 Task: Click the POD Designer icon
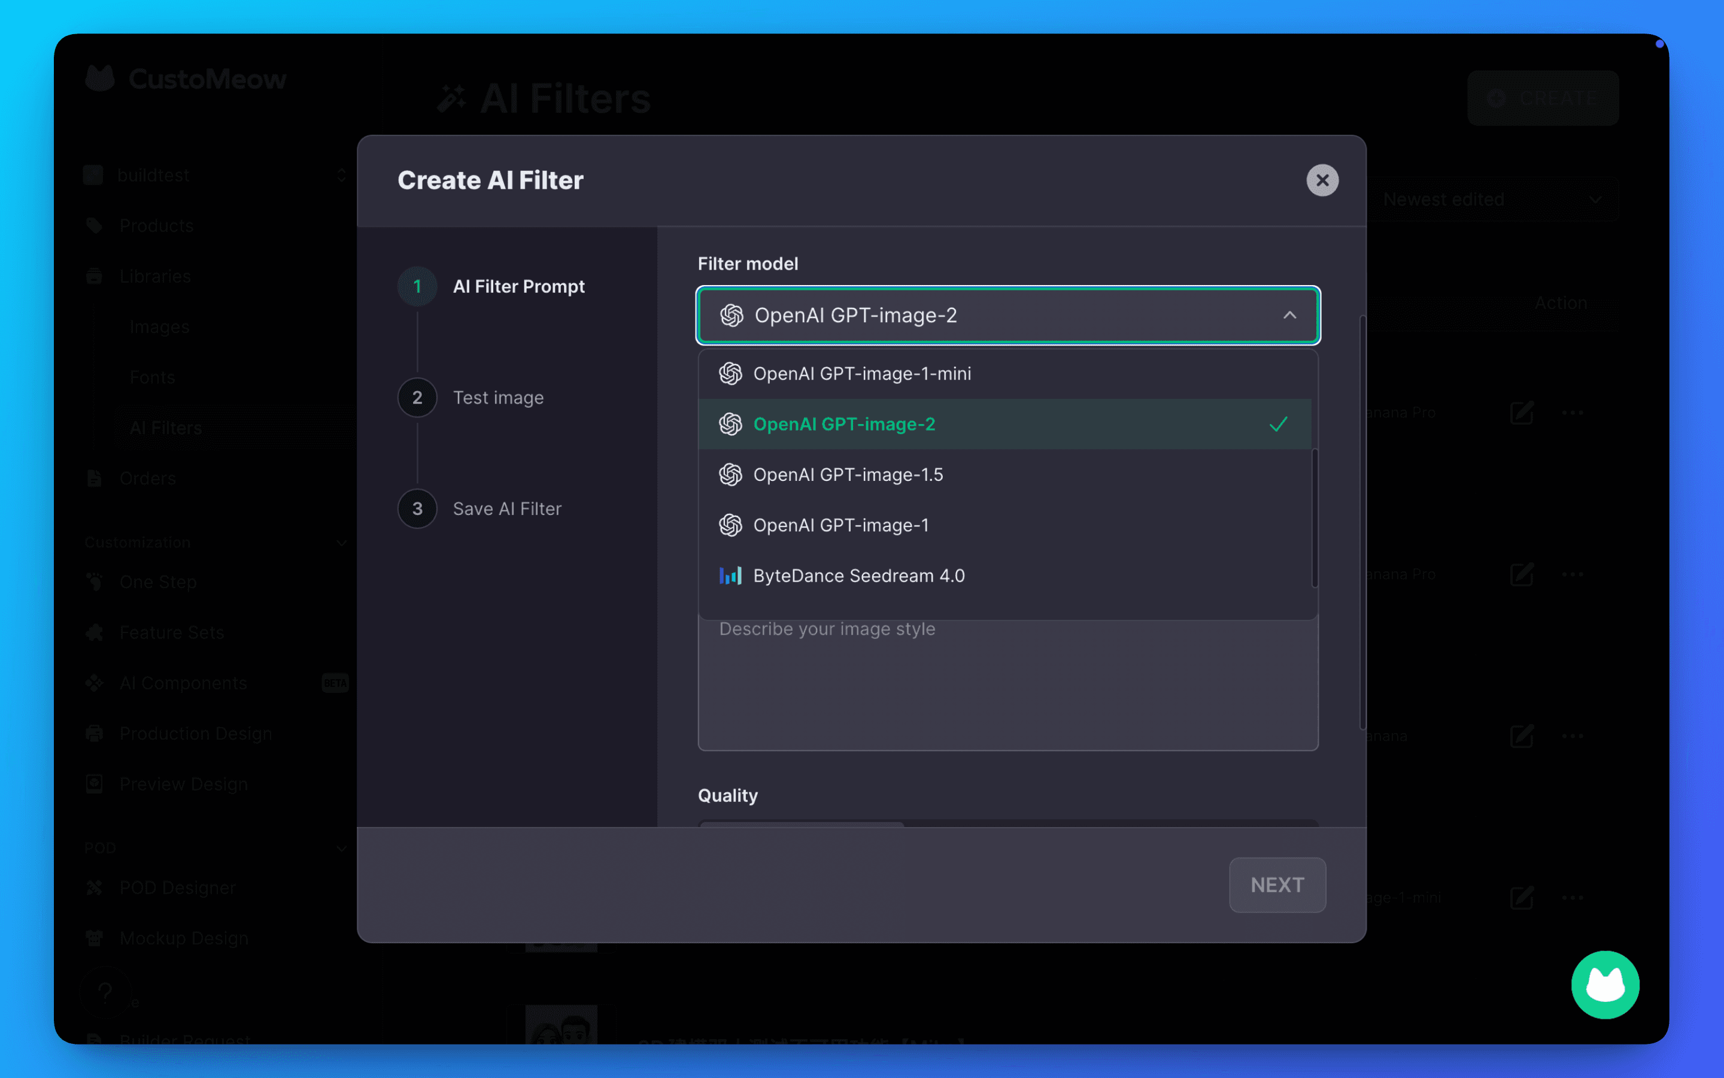(x=94, y=888)
